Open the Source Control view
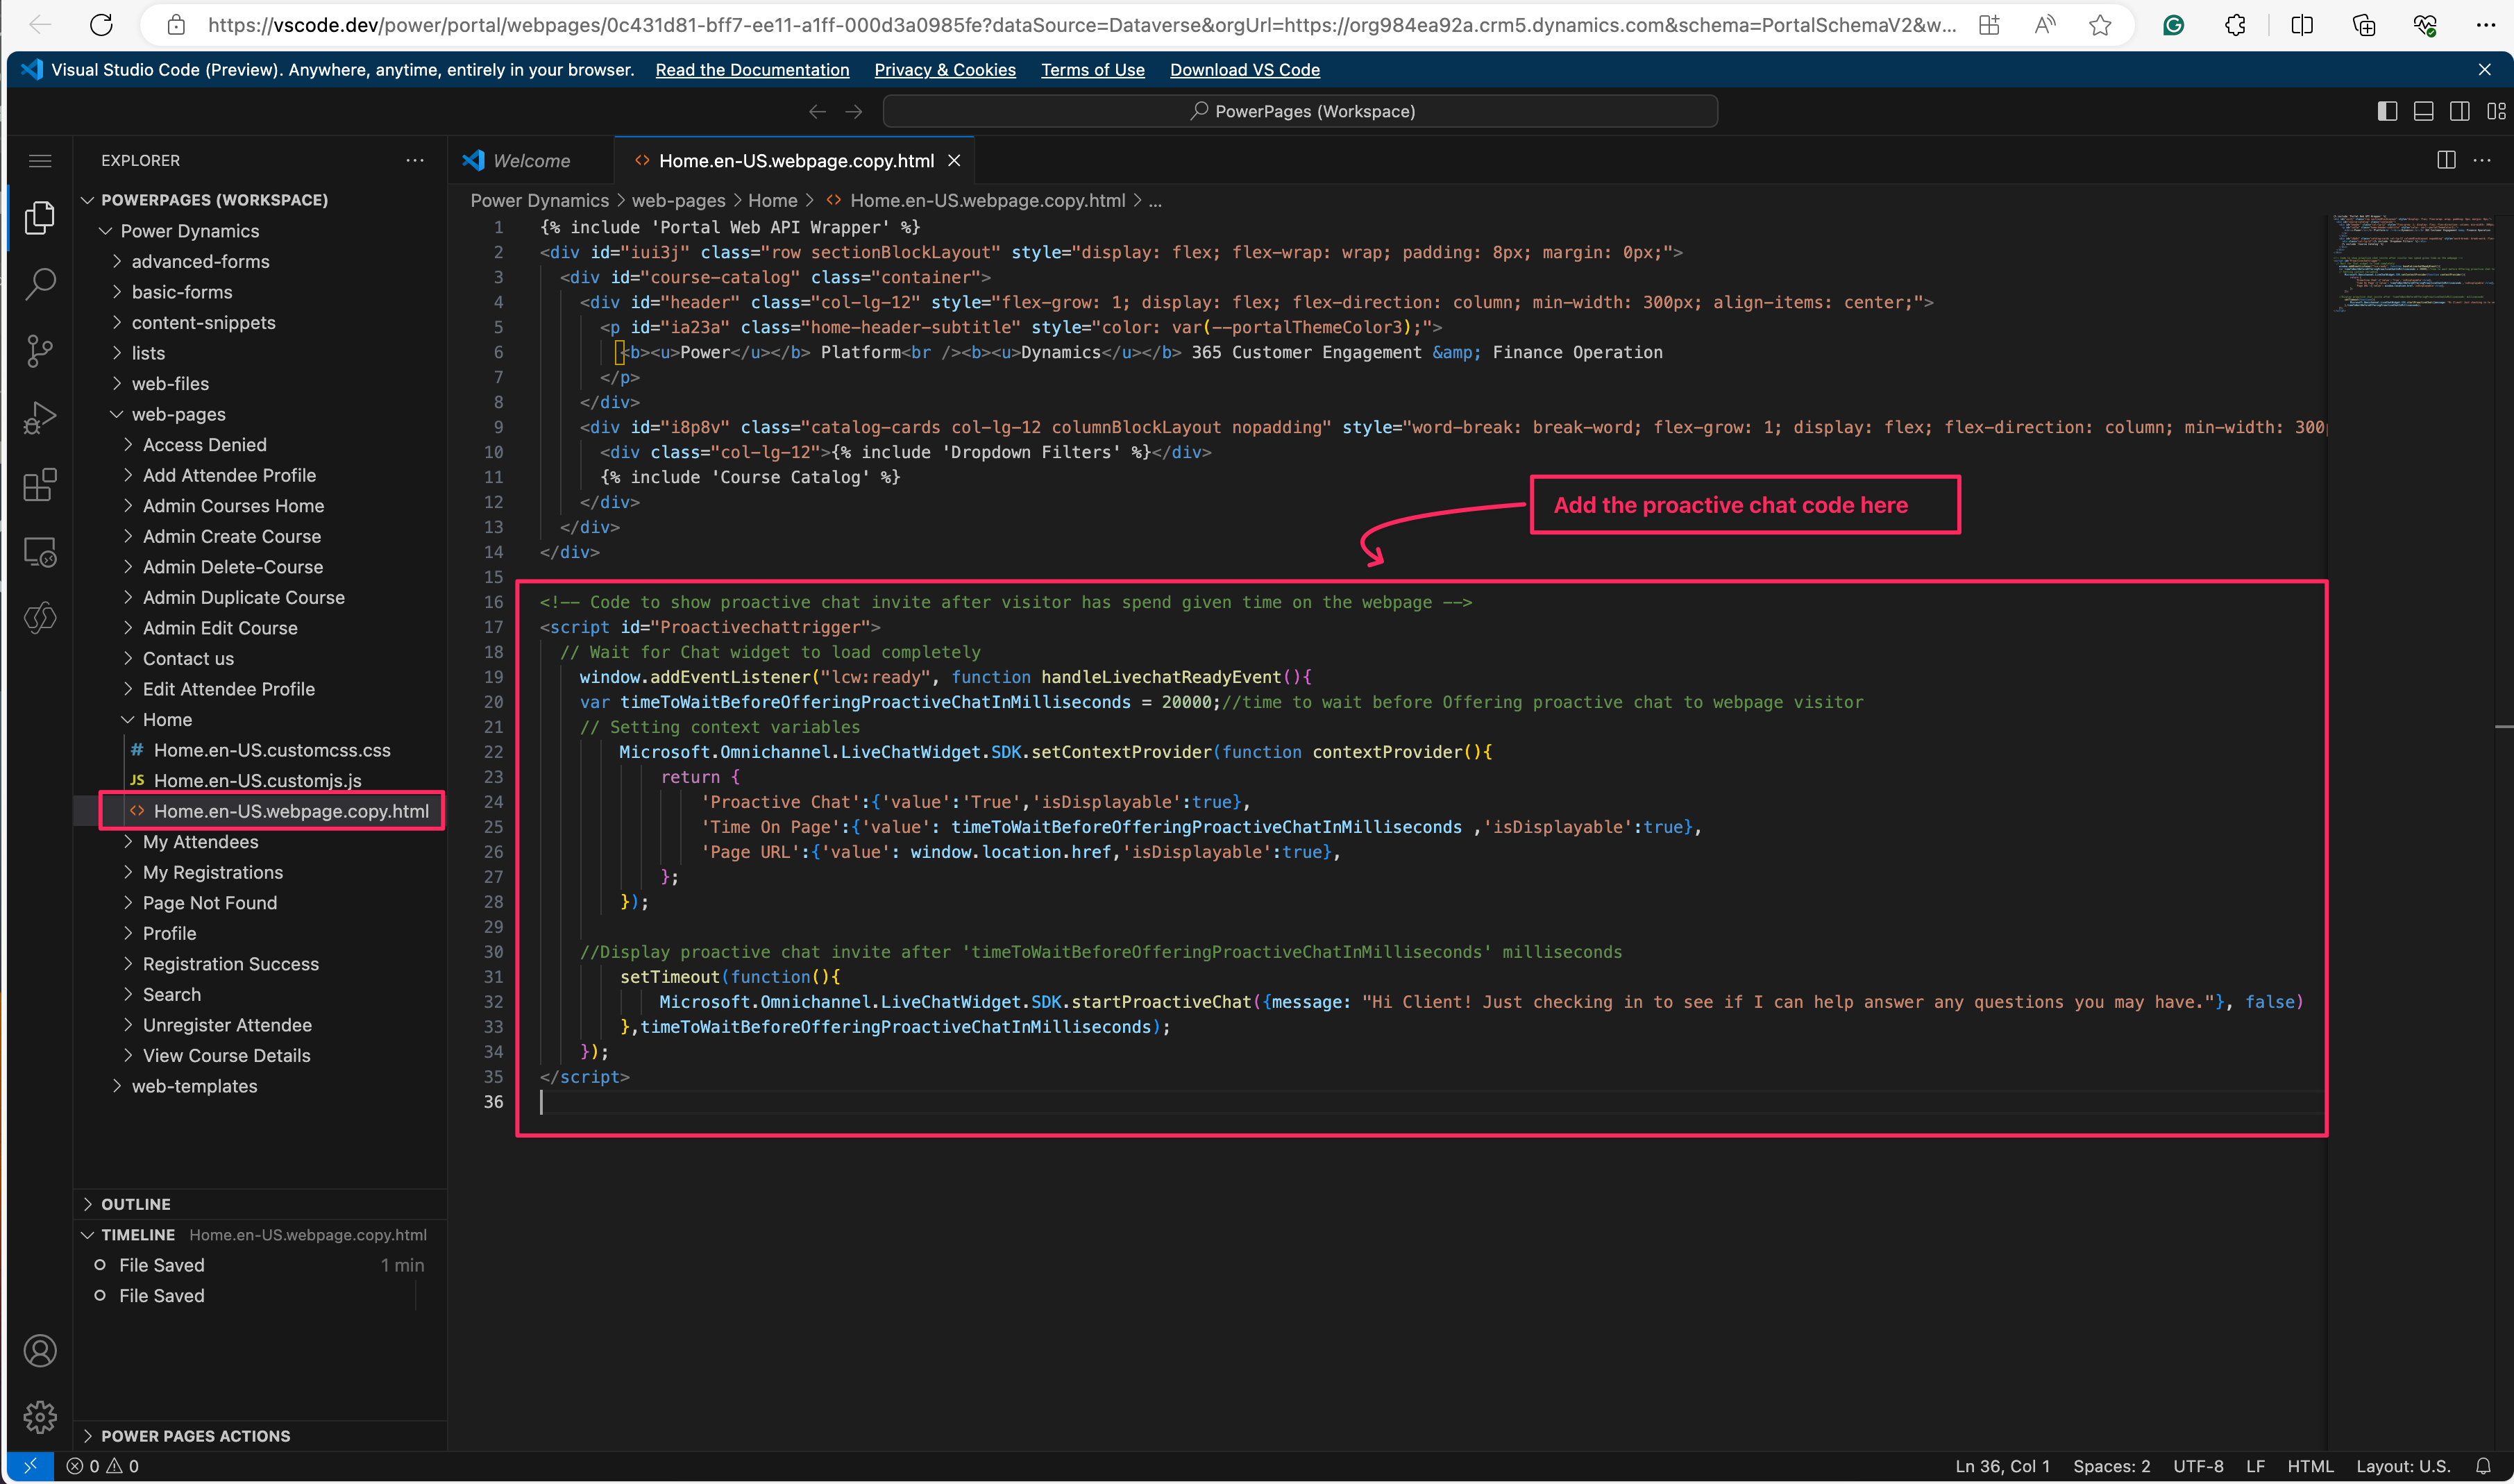Screen dimensions: 2514x1484 [40, 351]
